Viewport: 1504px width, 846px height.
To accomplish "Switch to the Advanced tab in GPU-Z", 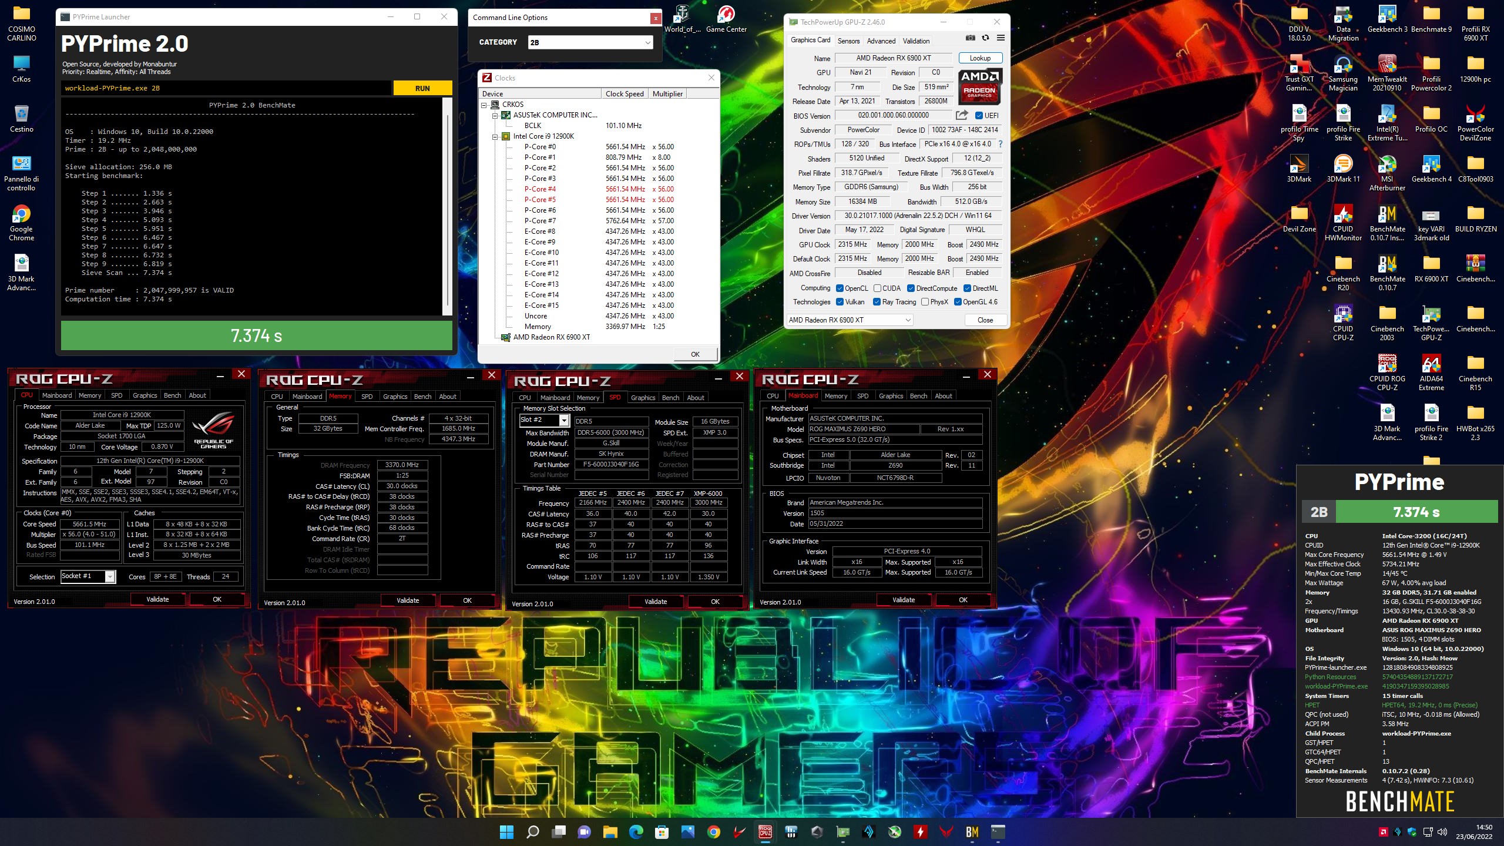I will 881,41.
